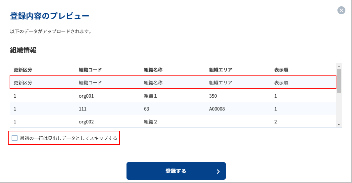Select the 組織コード column header
The width and height of the screenshot is (352, 183).
coord(90,70)
